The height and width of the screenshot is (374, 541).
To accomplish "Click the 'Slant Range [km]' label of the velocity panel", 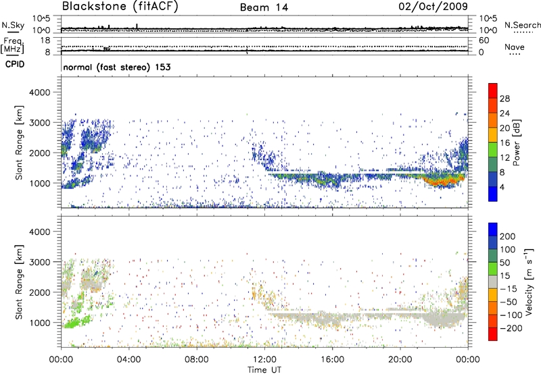I will pos(19,282).
